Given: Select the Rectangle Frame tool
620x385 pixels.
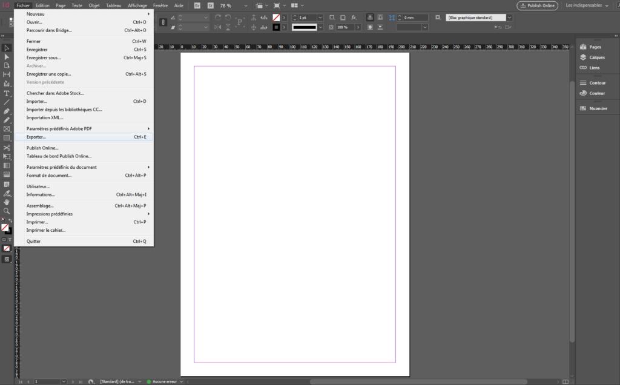Looking at the screenshot, I should (7, 129).
